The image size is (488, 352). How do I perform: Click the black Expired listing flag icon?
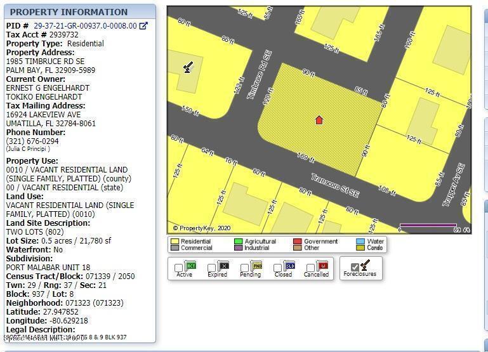tap(223, 266)
